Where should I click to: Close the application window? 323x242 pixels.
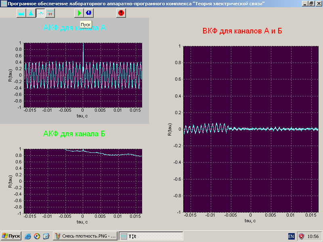pyautogui.click(x=319, y=4)
